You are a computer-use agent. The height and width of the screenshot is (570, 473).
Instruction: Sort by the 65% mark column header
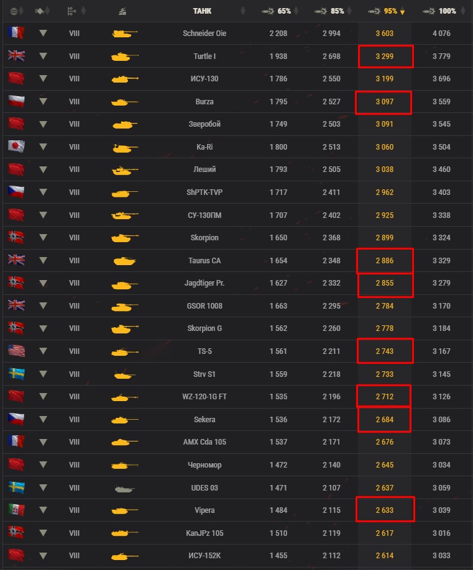(x=277, y=11)
